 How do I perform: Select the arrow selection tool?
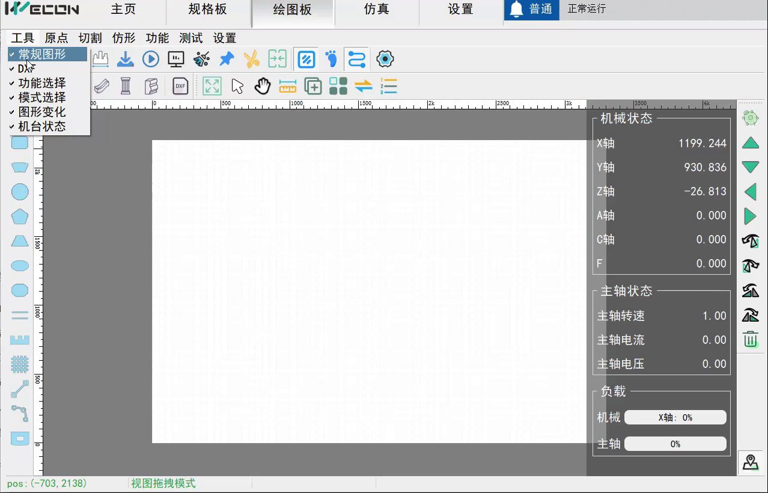point(237,86)
